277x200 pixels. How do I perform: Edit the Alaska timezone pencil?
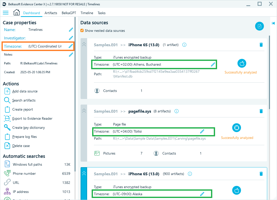coord(202,194)
